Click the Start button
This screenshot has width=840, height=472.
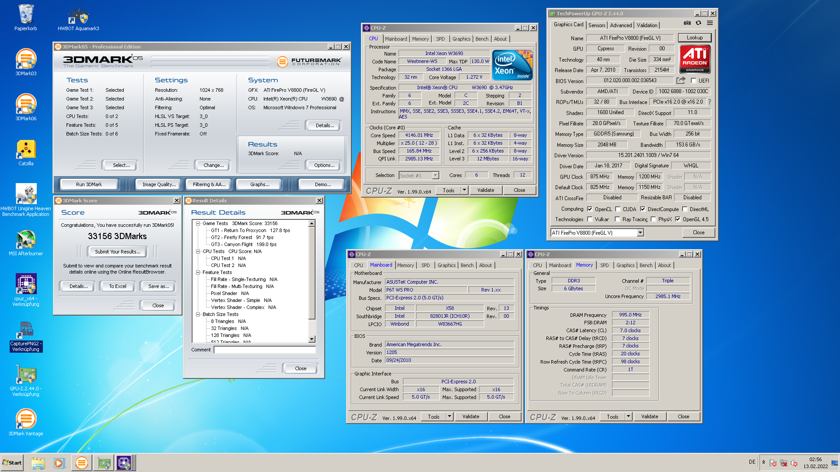(12, 463)
